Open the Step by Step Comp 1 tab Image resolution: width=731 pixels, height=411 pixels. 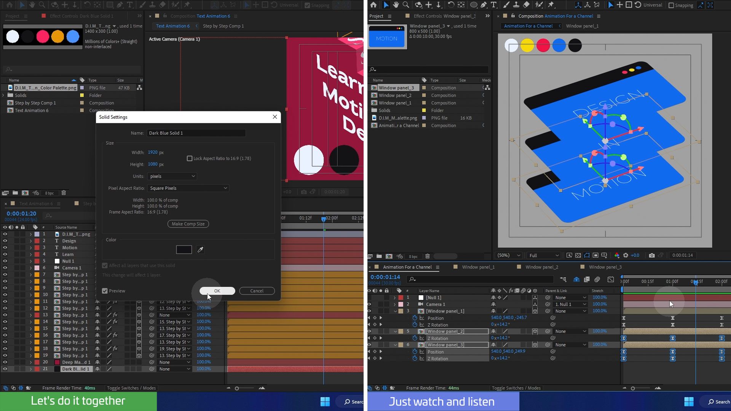(x=223, y=26)
